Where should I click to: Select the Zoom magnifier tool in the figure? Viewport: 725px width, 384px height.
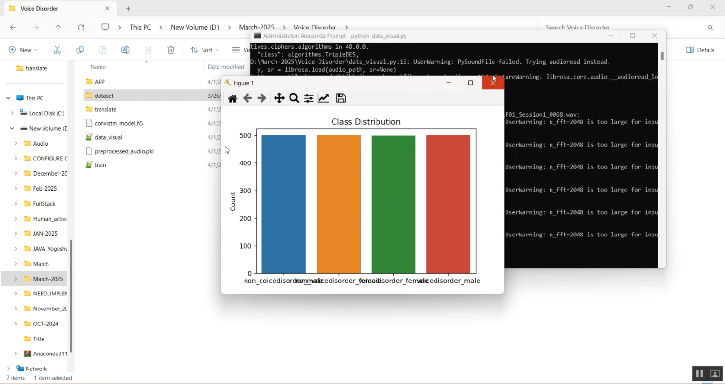[294, 98]
